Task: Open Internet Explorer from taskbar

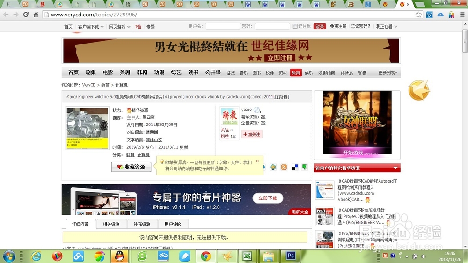Action: pos(37,256)
